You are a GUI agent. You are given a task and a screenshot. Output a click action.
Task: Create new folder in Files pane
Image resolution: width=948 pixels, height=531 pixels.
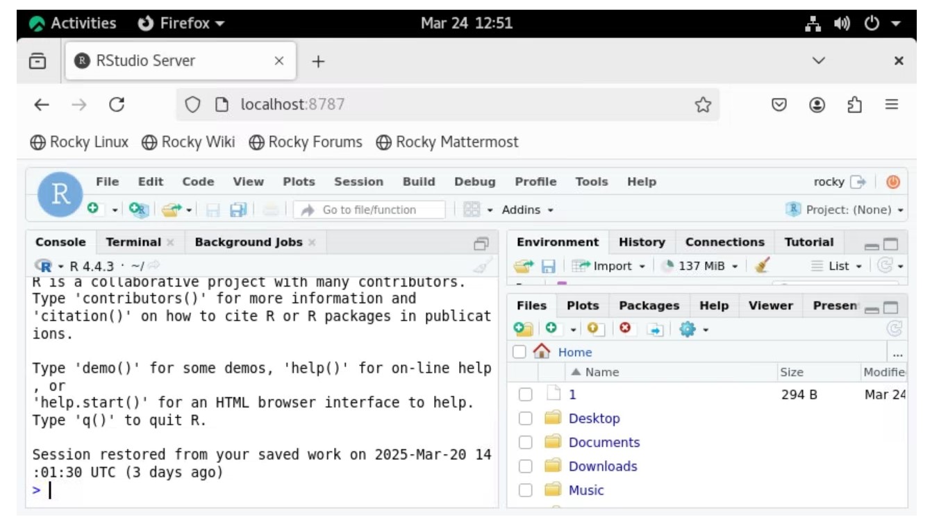coord(523,329)
